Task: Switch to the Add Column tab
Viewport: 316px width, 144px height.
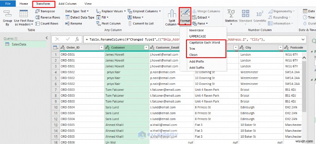Action: tap(67, 4)
